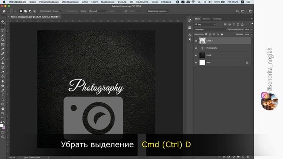This screenshot has width=283, height=159.
Task: Open the collapsed Paragraph panel icon
Action: tap(190, 40)
